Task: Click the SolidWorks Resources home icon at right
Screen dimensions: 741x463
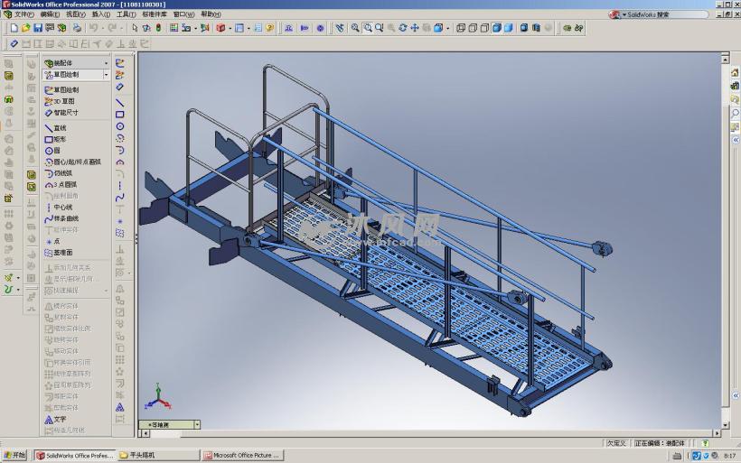Action: tap(735, 73)
